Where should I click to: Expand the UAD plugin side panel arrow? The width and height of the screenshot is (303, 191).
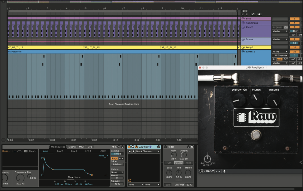(x=301, y=162)
